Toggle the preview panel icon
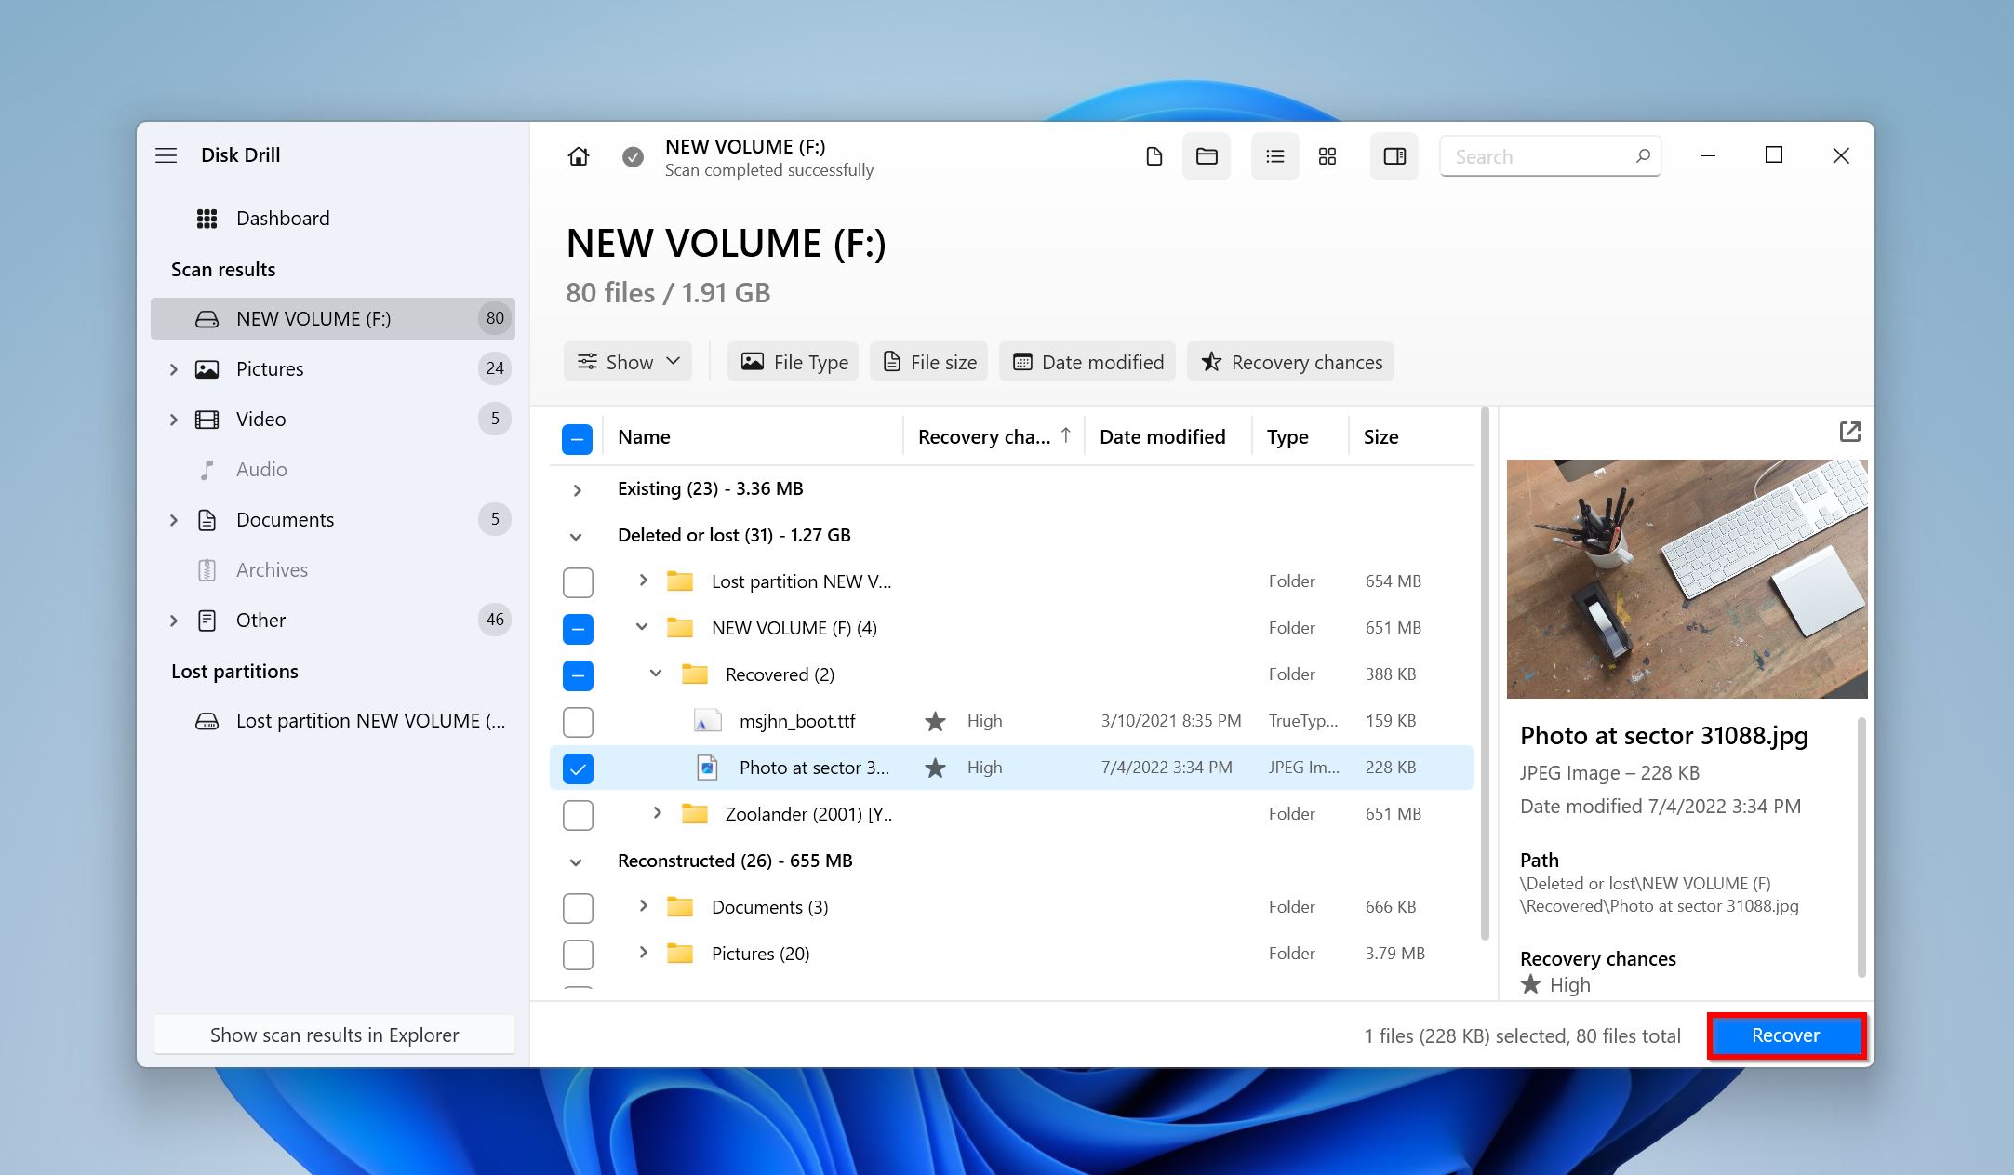 [1394, 156]
